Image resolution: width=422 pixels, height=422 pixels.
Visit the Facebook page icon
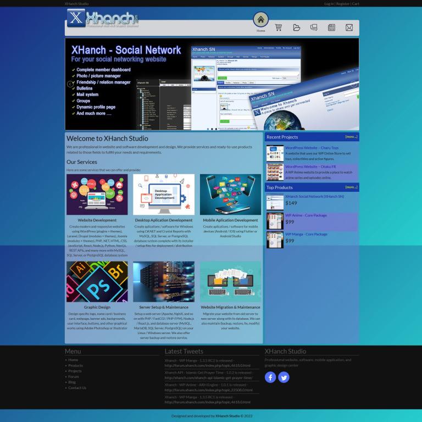pos(270,377)
